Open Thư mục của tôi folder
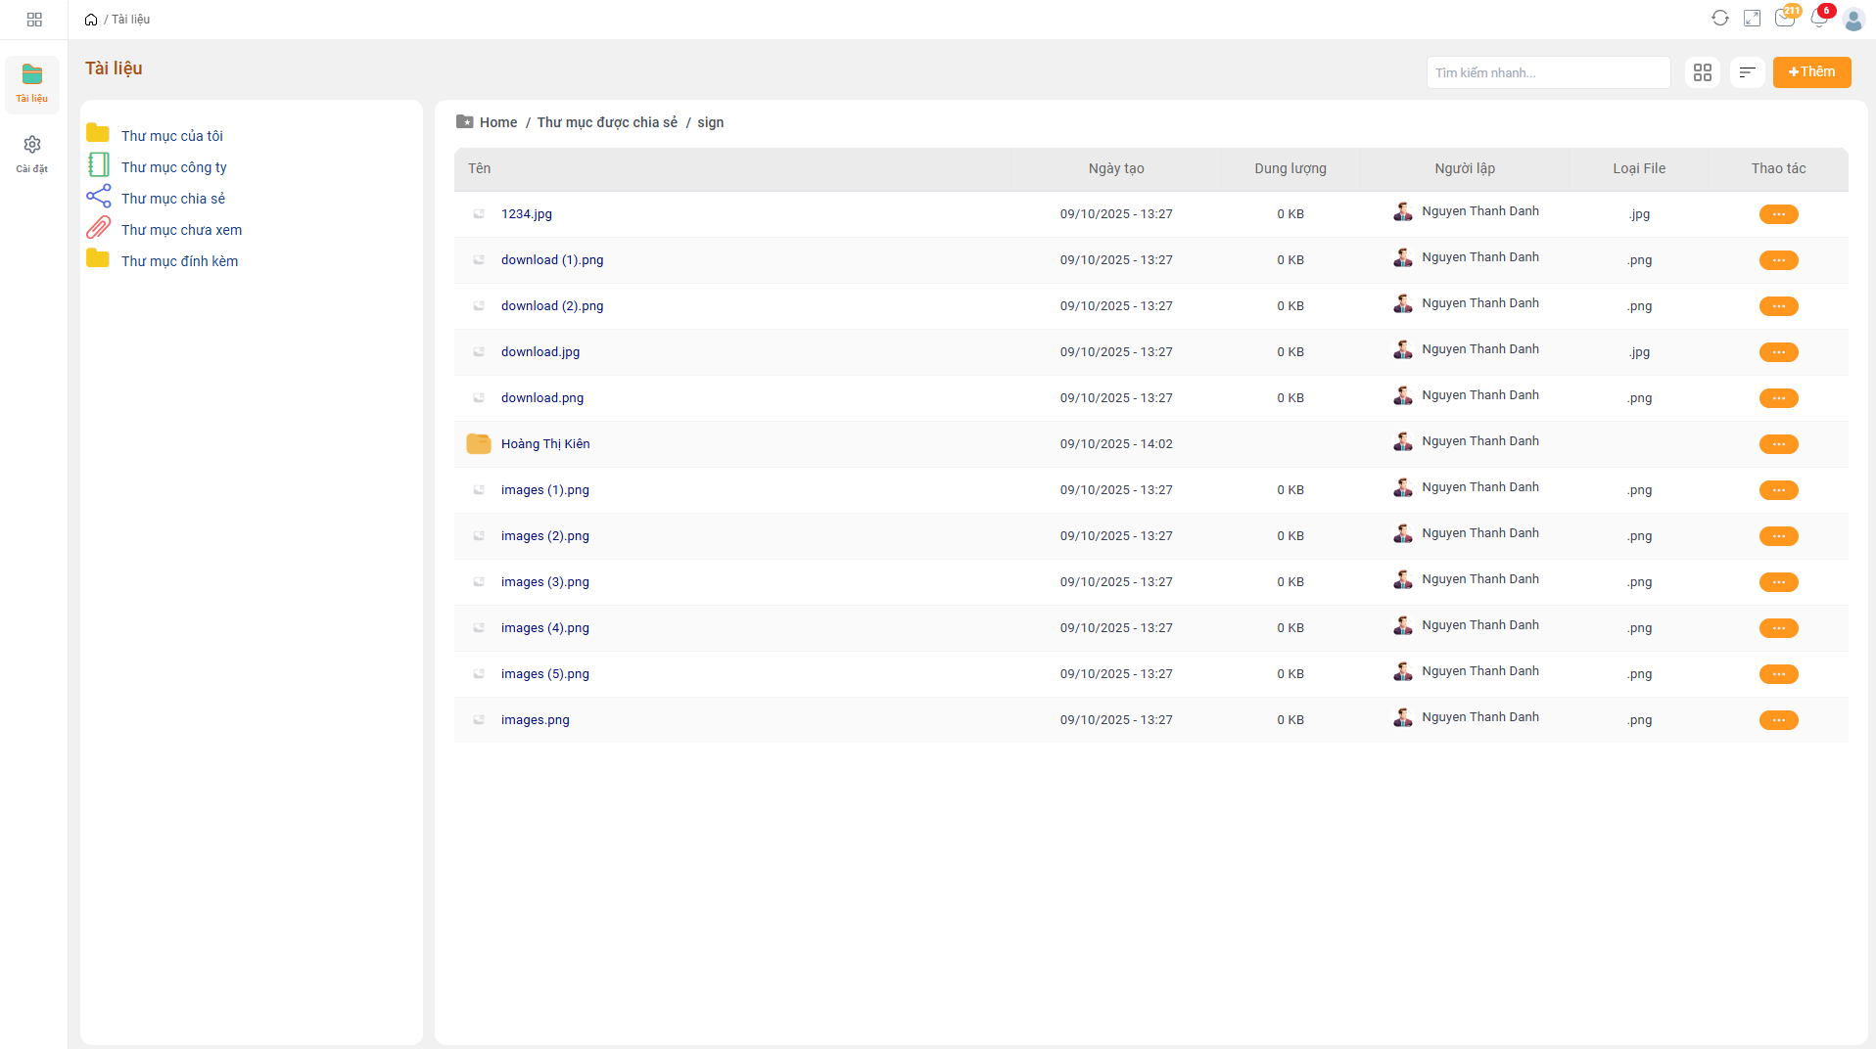The height and width of the screenshot is (1049, 1876). [x=171, y=136]
